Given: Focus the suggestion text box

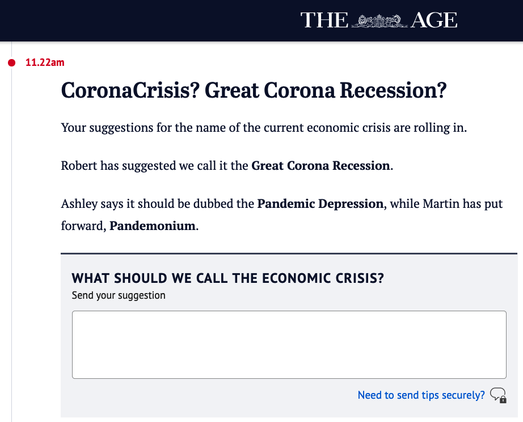Looking at the screenshot, I should pyautogui.click(x=289, y=344).
